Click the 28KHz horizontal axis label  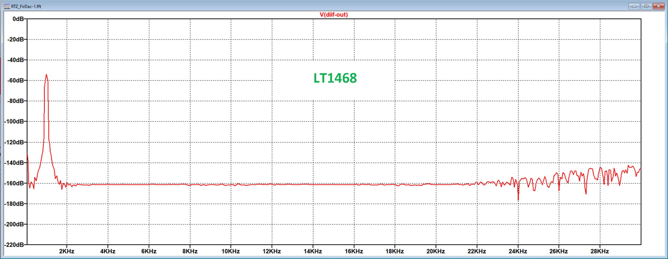tap(600, 252)
